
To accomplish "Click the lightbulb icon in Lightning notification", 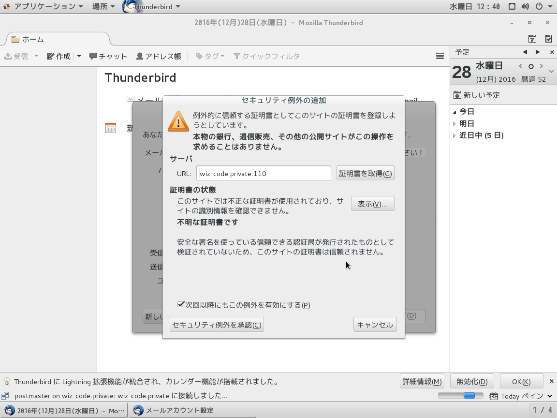I will coord(7,381).
